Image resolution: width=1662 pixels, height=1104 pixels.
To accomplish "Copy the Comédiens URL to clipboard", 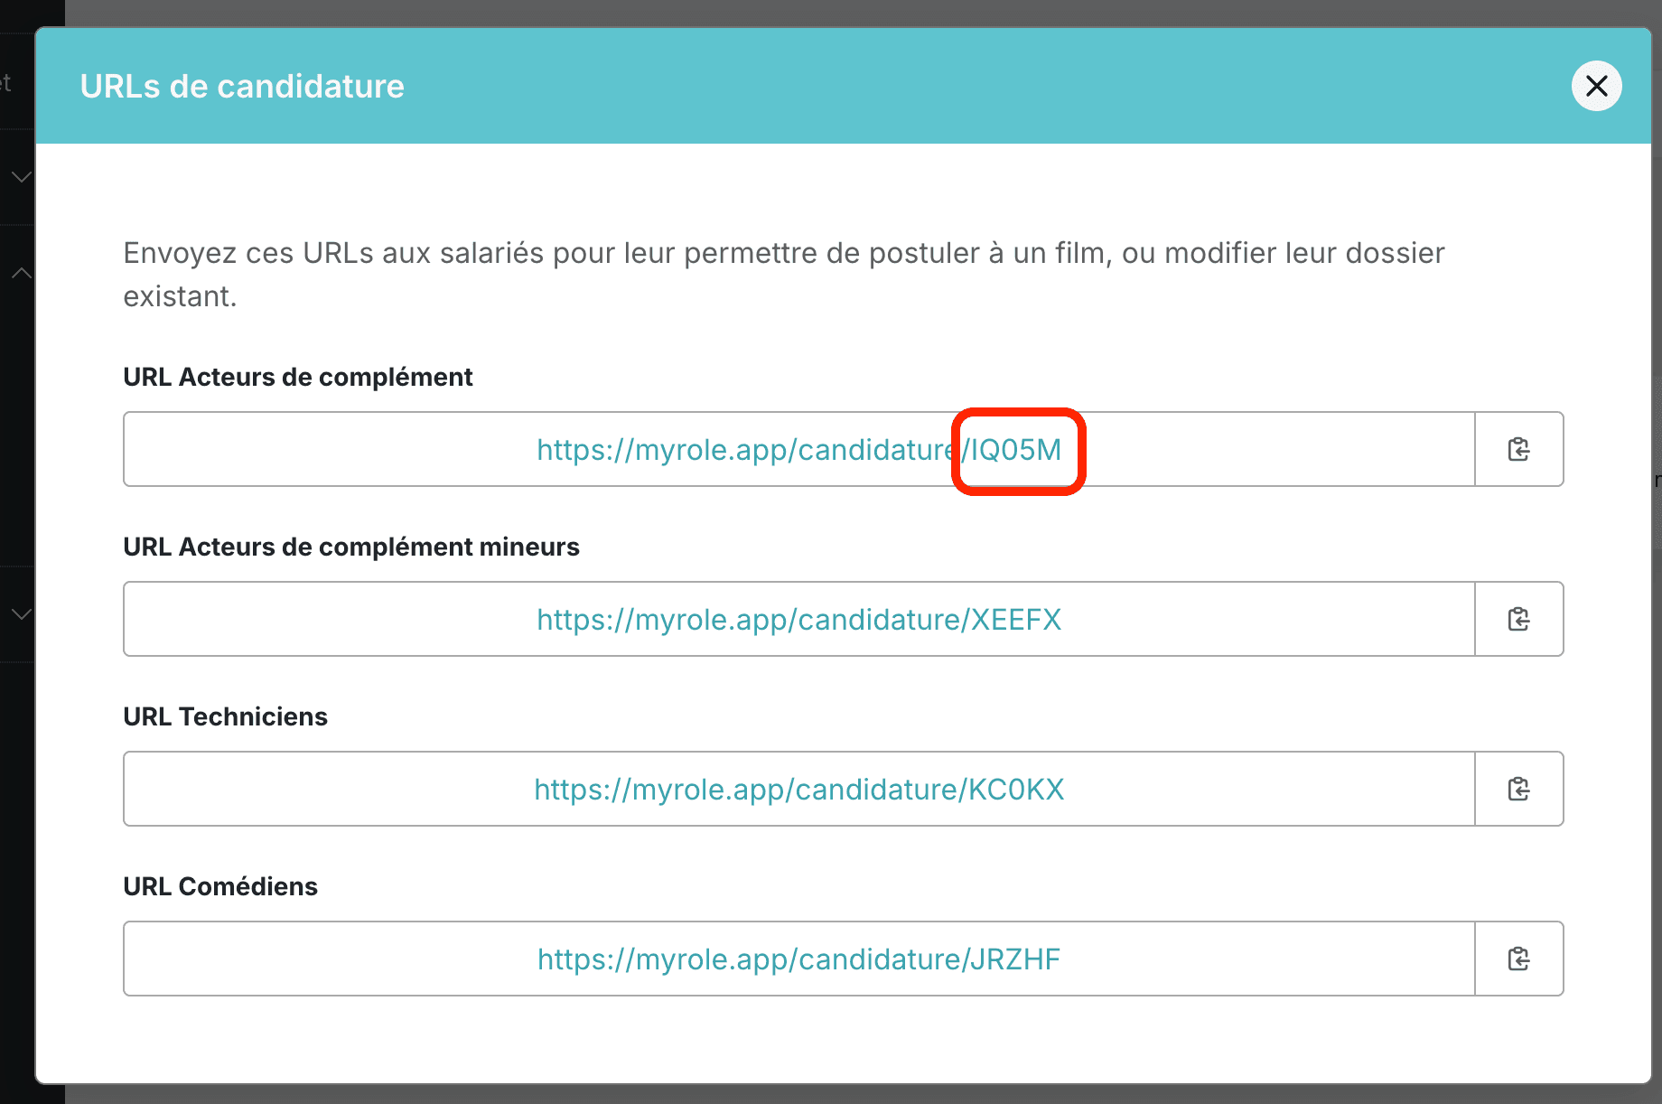I will 1519,959.
